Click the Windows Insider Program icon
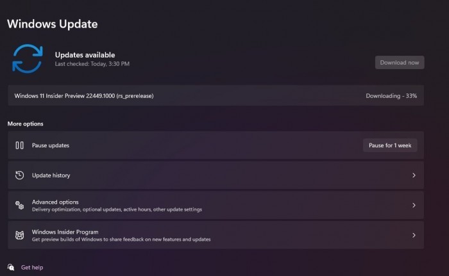449x276 pixels. 19,235
